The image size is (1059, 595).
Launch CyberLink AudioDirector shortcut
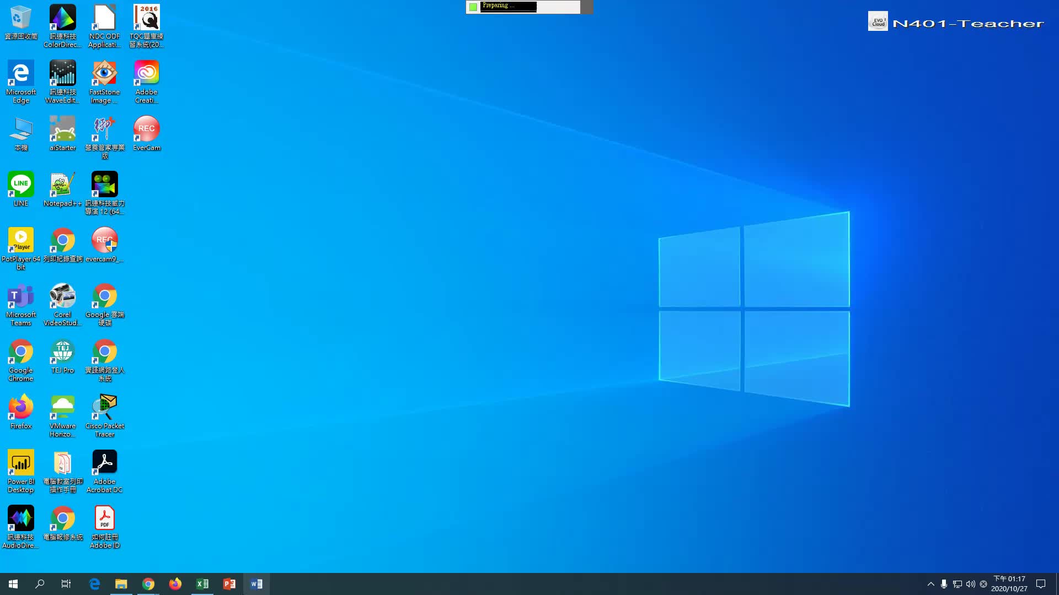(x=21, y=527)
